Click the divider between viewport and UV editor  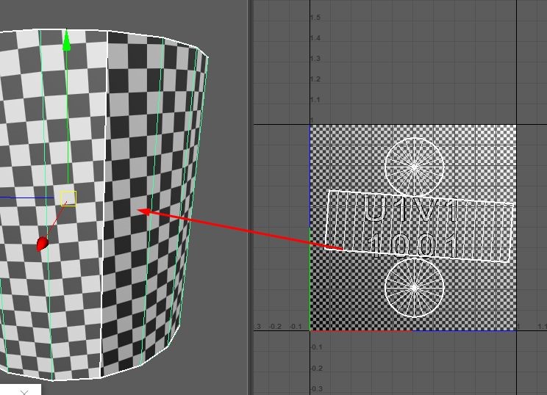(x=250, y=197)
